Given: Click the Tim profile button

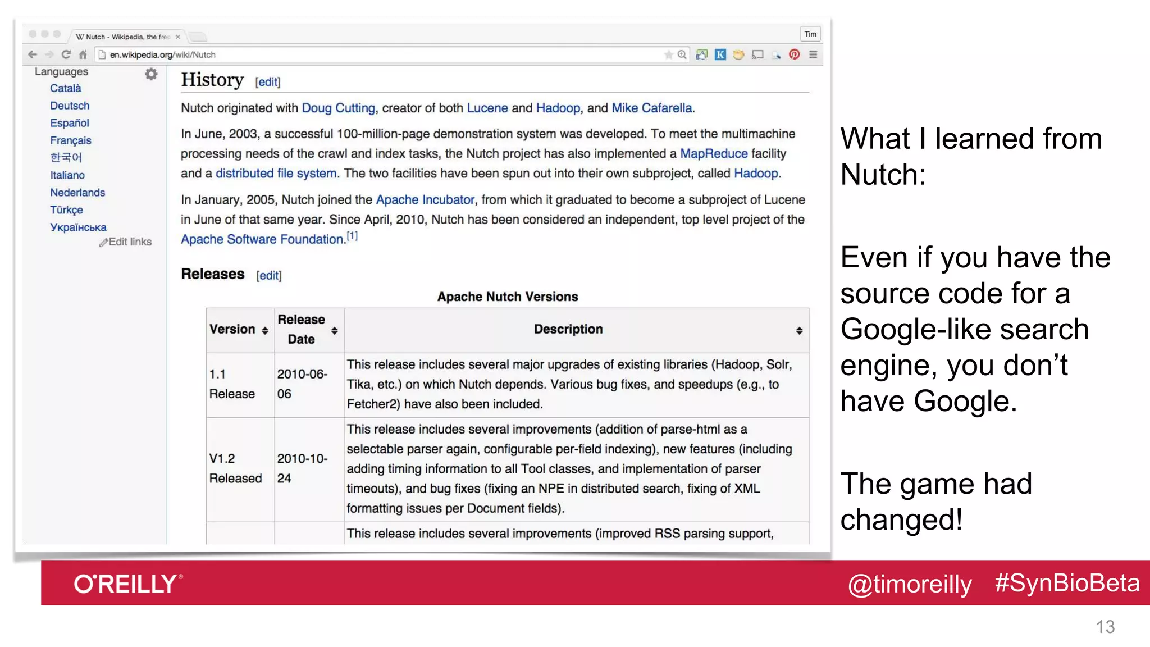Looking at the screenshot, I should 810,34.
